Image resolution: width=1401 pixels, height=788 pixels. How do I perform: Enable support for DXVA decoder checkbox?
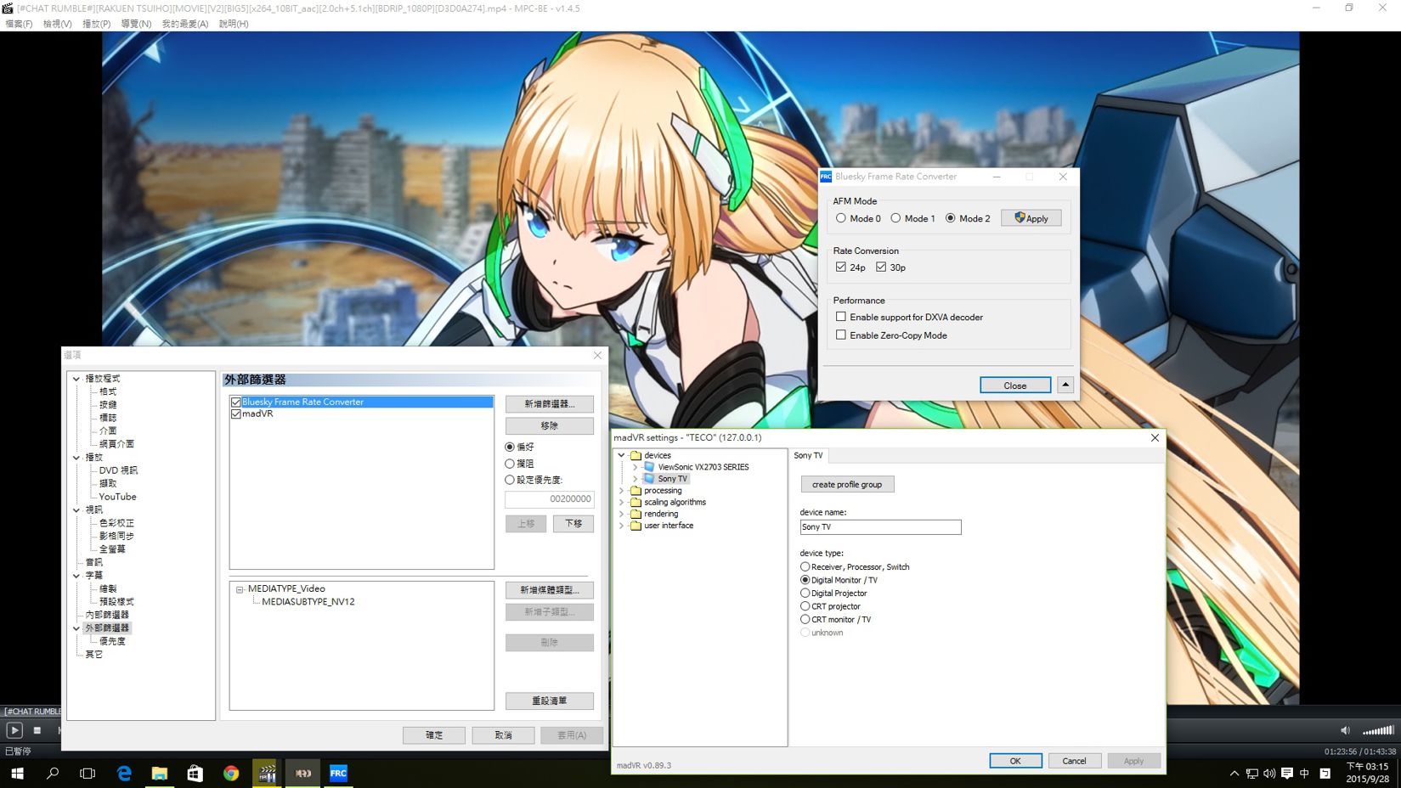click(x=841, y=317)
